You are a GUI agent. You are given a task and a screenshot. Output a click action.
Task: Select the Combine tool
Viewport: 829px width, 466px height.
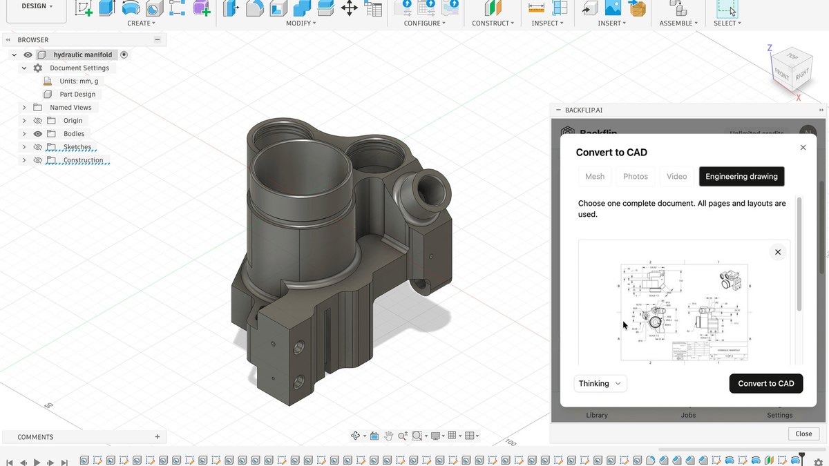[x=301, y=8]
